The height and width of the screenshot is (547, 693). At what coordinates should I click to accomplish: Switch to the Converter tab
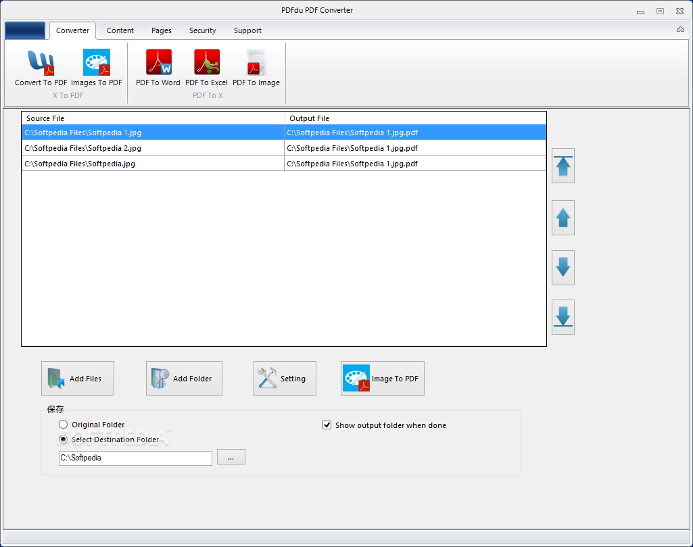pyautogui.click(x=72, y=30)
